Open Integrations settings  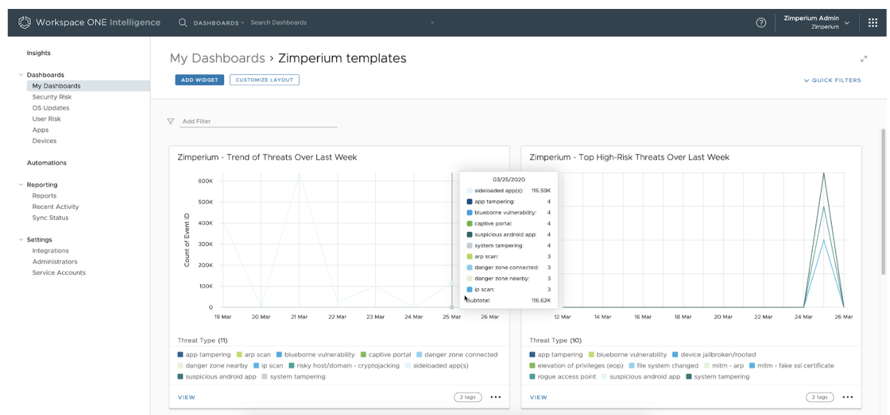click(x=51, y=250)
